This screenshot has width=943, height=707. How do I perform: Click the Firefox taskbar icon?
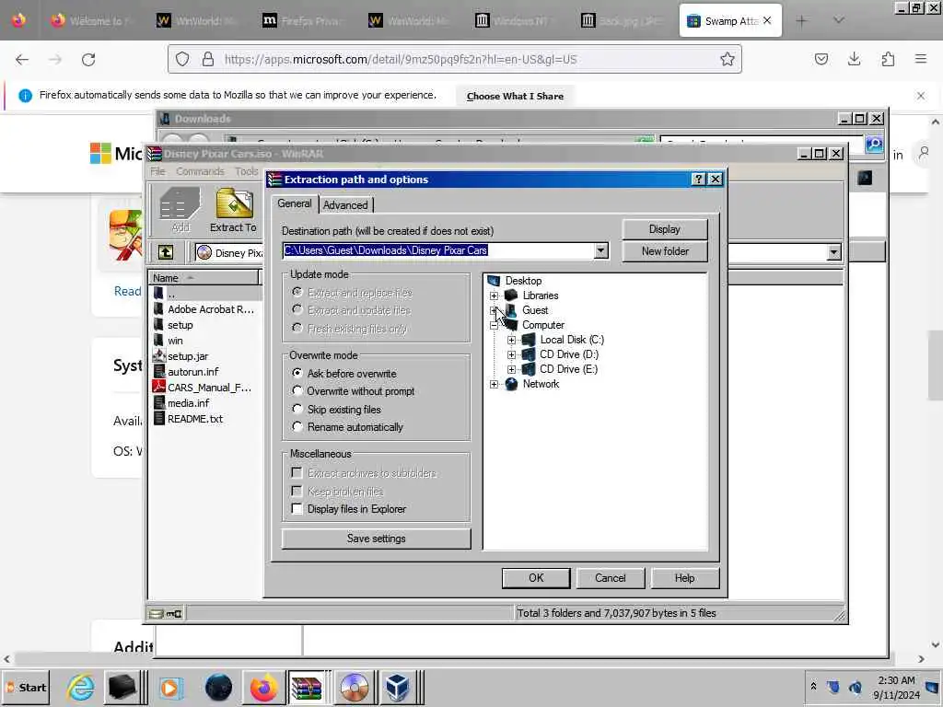pos(263,687)
